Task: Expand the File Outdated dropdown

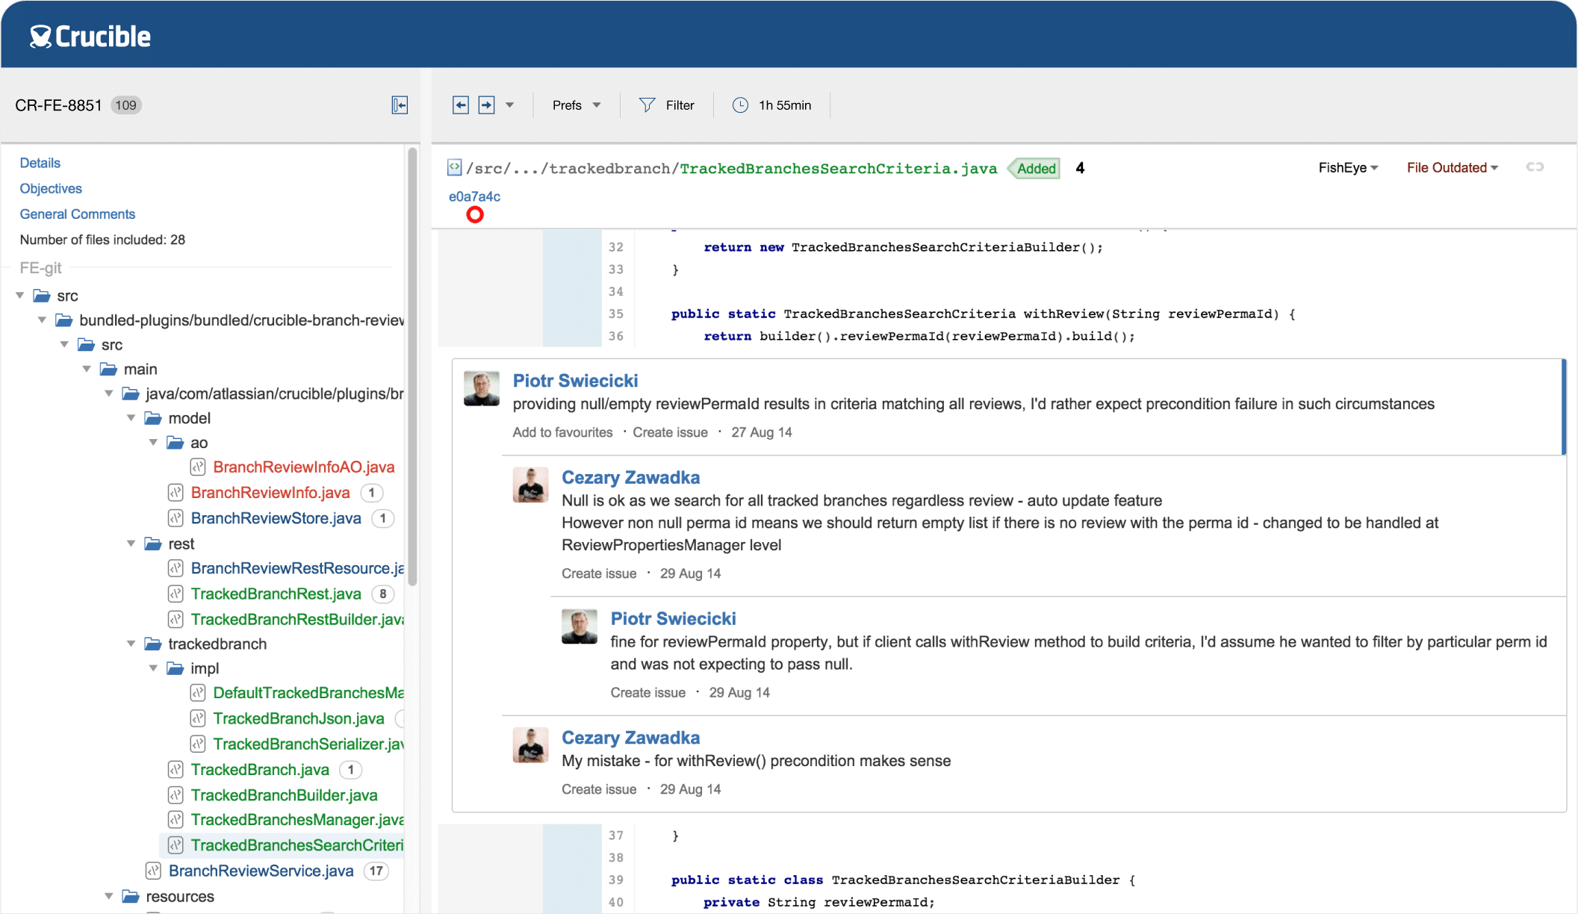Action: coord(1452,167)
